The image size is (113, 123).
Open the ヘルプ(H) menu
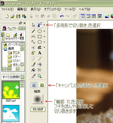pos(85,9)
